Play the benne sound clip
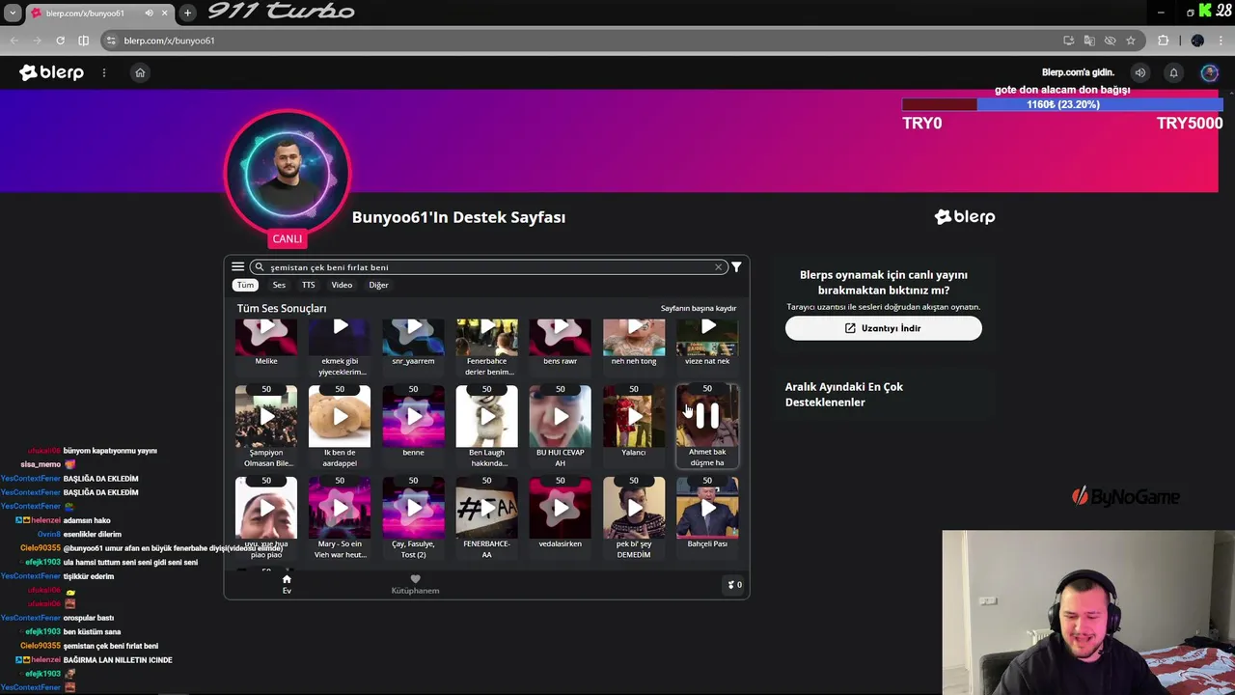 [x=413, y=416]
